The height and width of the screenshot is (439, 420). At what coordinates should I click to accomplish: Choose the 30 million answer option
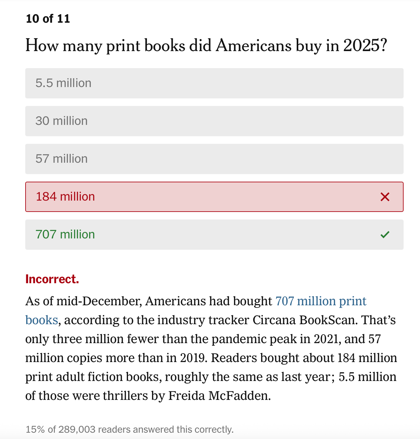click(214, 121)
